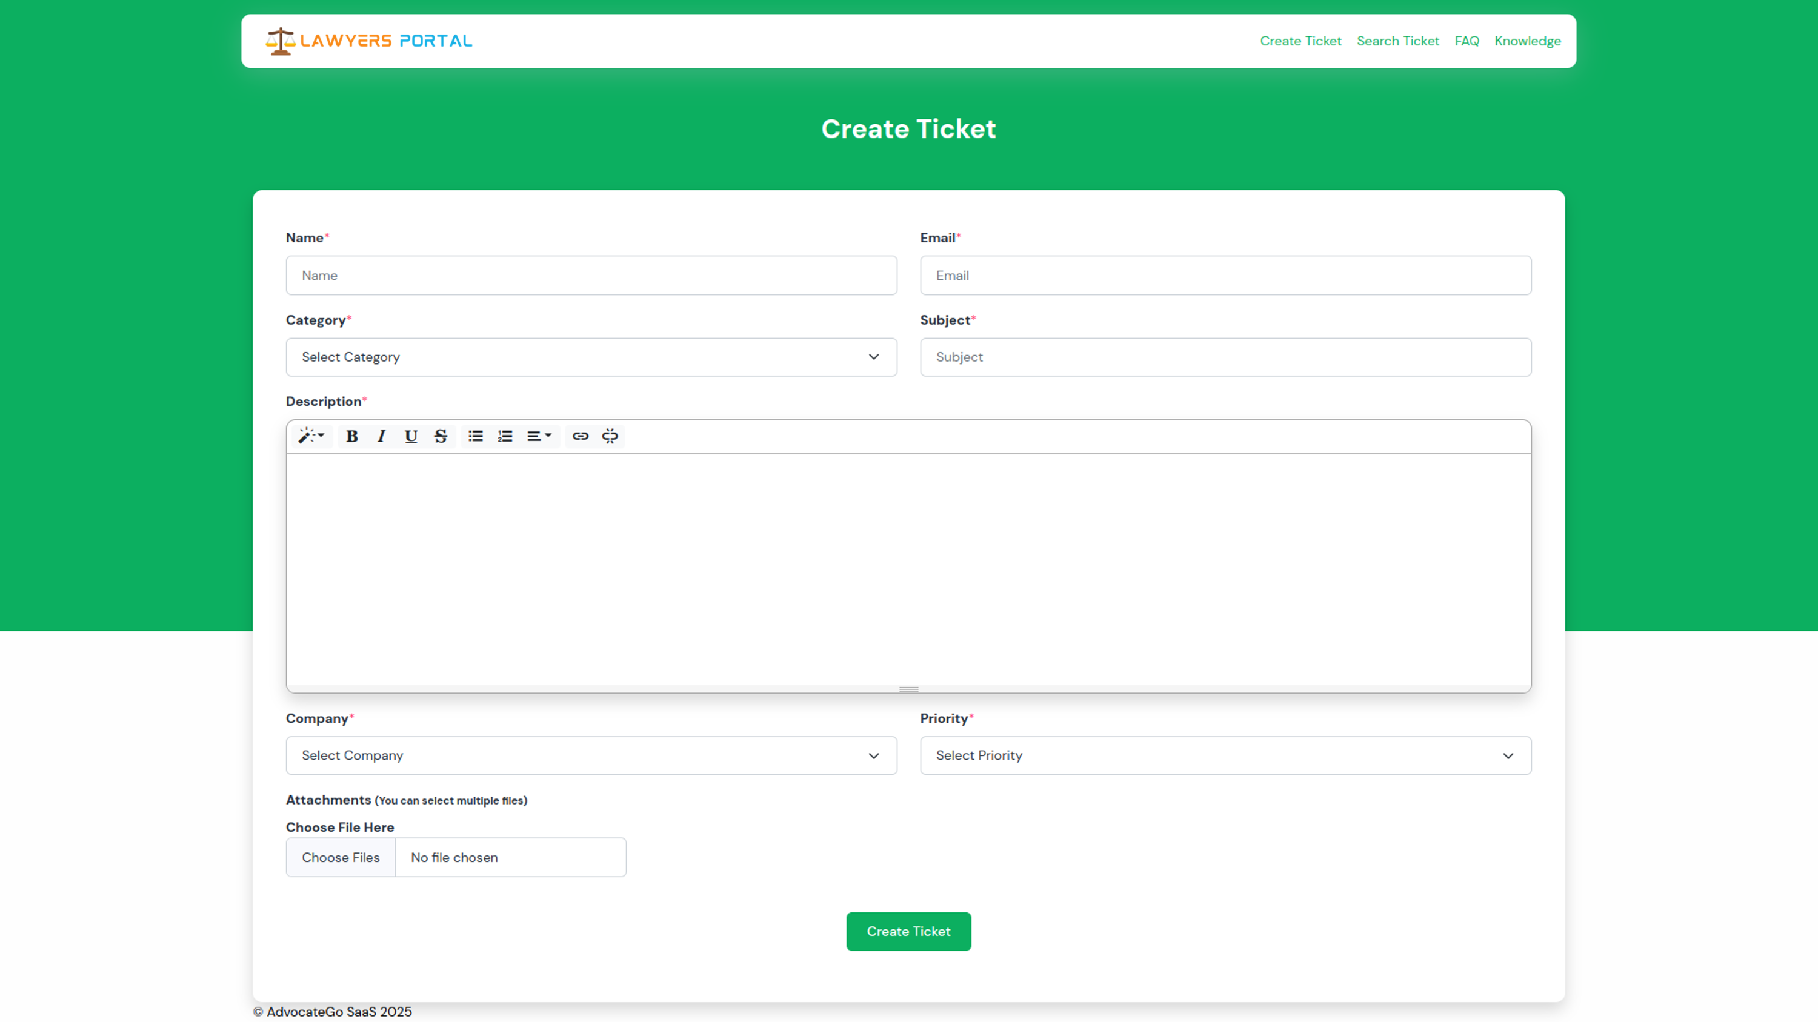Open the Select Priority dropdown
Image resolution: width=1818 pixels, height=1022 pixels.
(1225, 755)
